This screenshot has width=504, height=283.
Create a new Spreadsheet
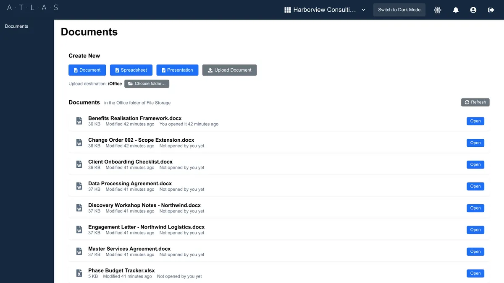click(131, 70)
